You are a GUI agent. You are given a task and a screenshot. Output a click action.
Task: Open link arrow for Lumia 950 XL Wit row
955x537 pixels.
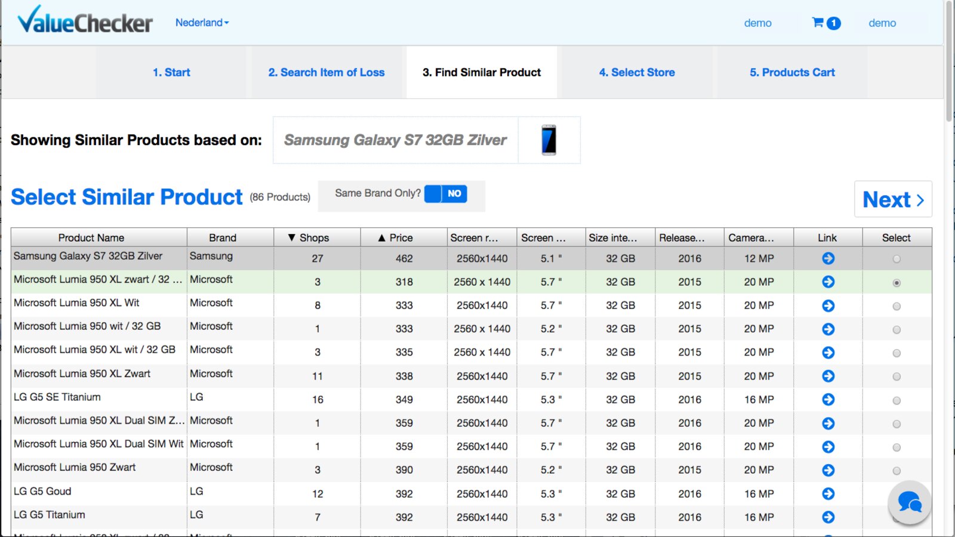[x=828, y=305]
